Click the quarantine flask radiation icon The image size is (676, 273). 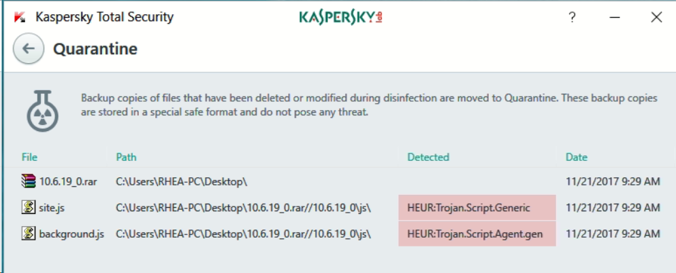[43, 109]
